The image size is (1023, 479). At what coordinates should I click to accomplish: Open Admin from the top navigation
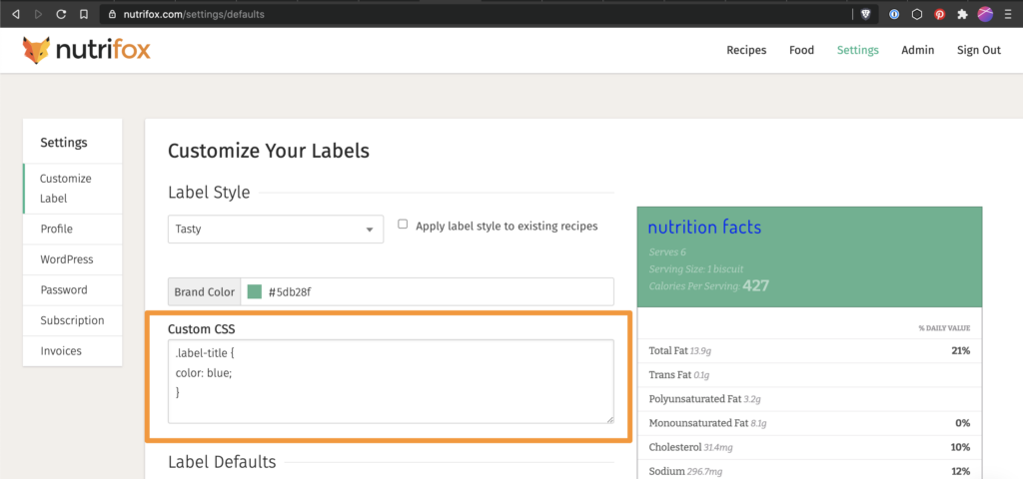[917, 50]
